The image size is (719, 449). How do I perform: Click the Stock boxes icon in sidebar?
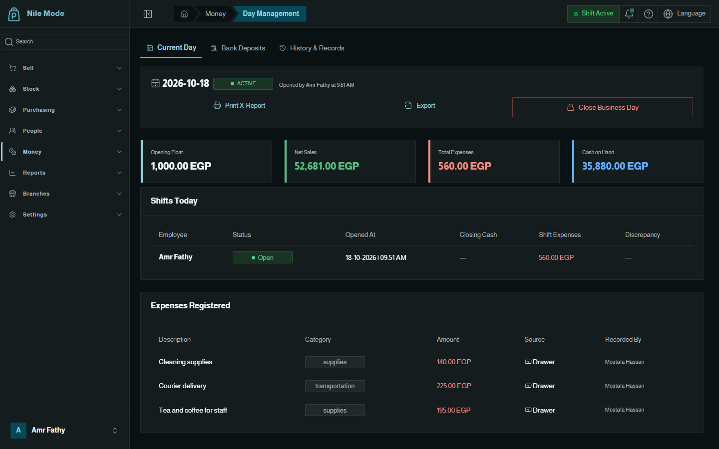click(12, 89)
